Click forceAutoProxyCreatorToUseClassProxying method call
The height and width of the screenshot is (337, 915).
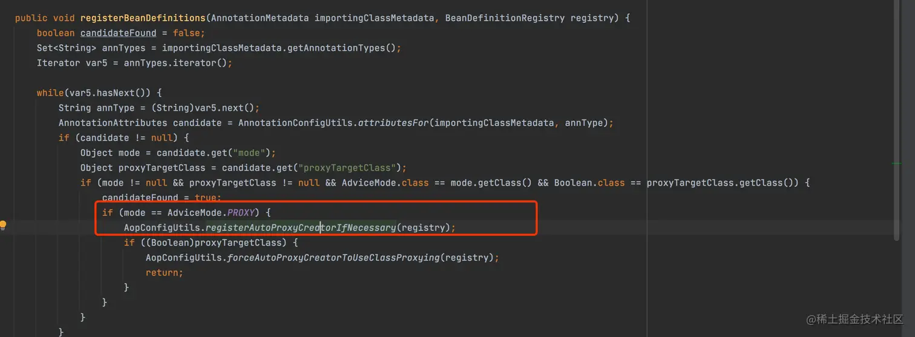tap(333, 258)
